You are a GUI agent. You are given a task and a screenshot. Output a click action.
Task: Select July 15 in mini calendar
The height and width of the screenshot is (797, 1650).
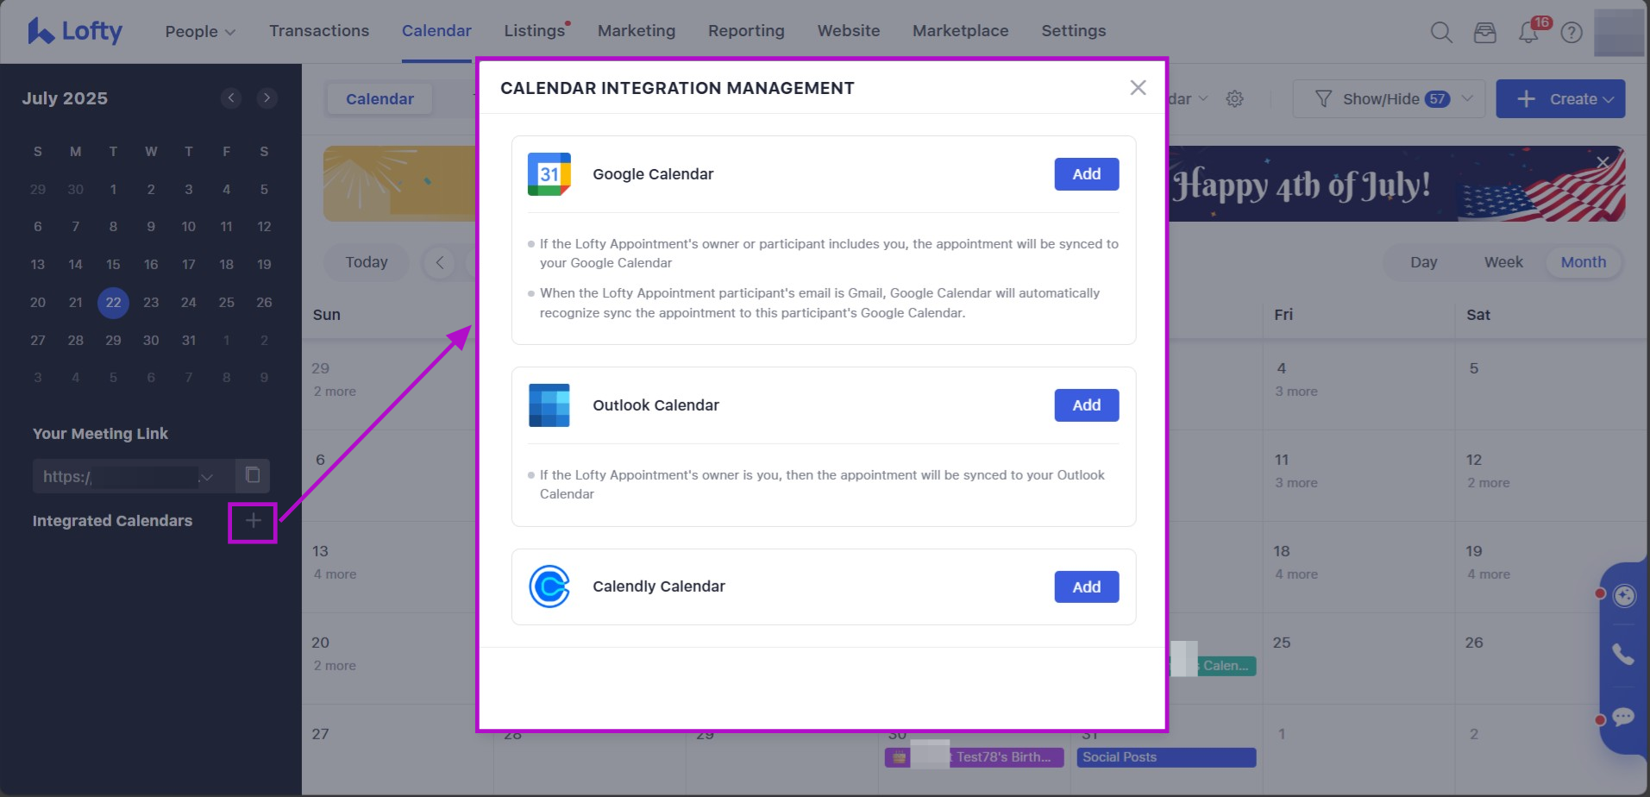tap(113, 265)
